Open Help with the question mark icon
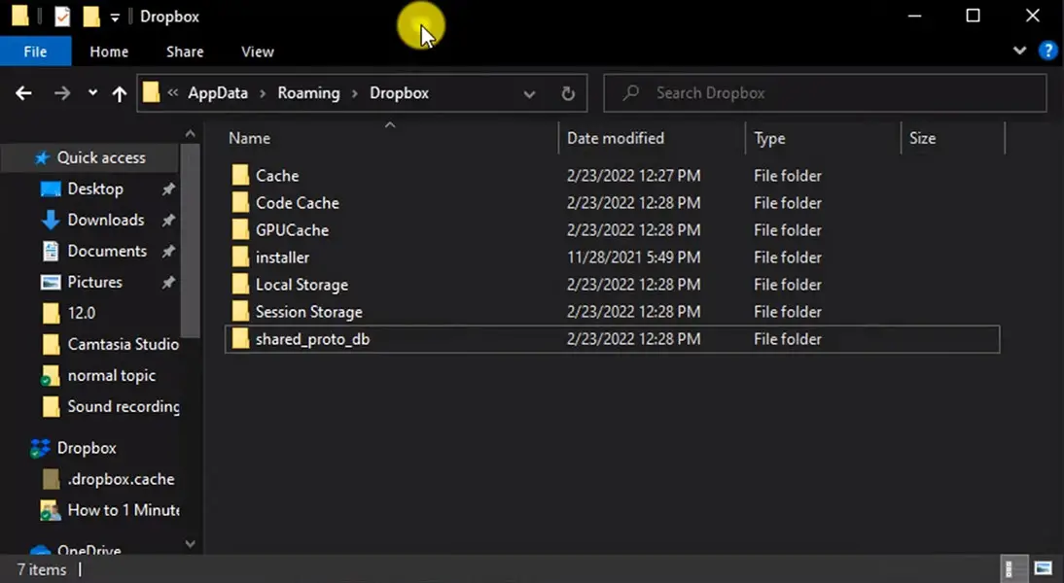This screenshot has width=1064, height=583. coord(1047,51)
